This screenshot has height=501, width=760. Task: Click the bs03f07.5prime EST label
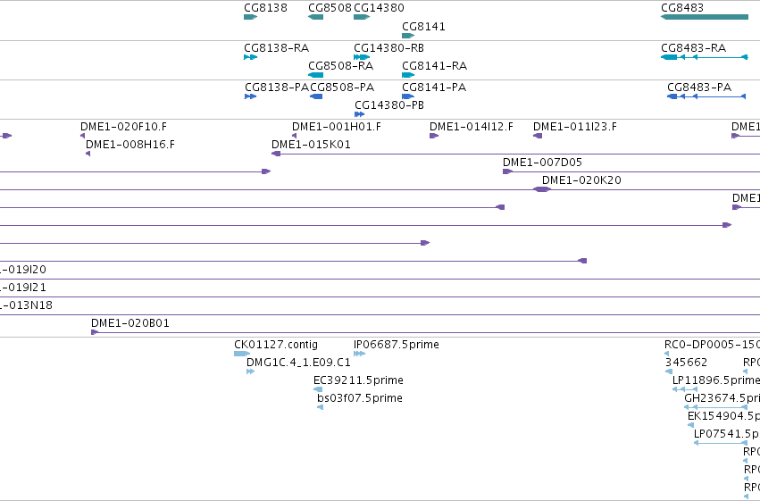pyautogui.click(x=360, y=398)
